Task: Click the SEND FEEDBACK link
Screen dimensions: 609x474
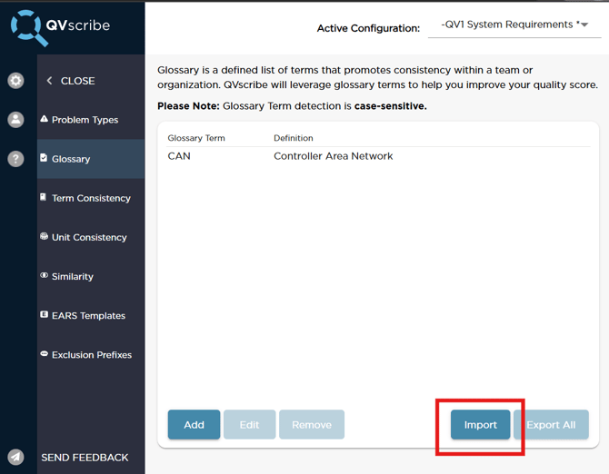Action: click(85, 458)
